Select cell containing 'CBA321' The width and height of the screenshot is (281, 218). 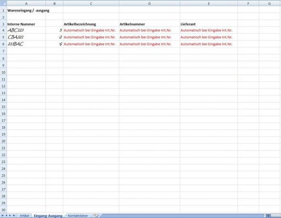(x=26, y=37)
